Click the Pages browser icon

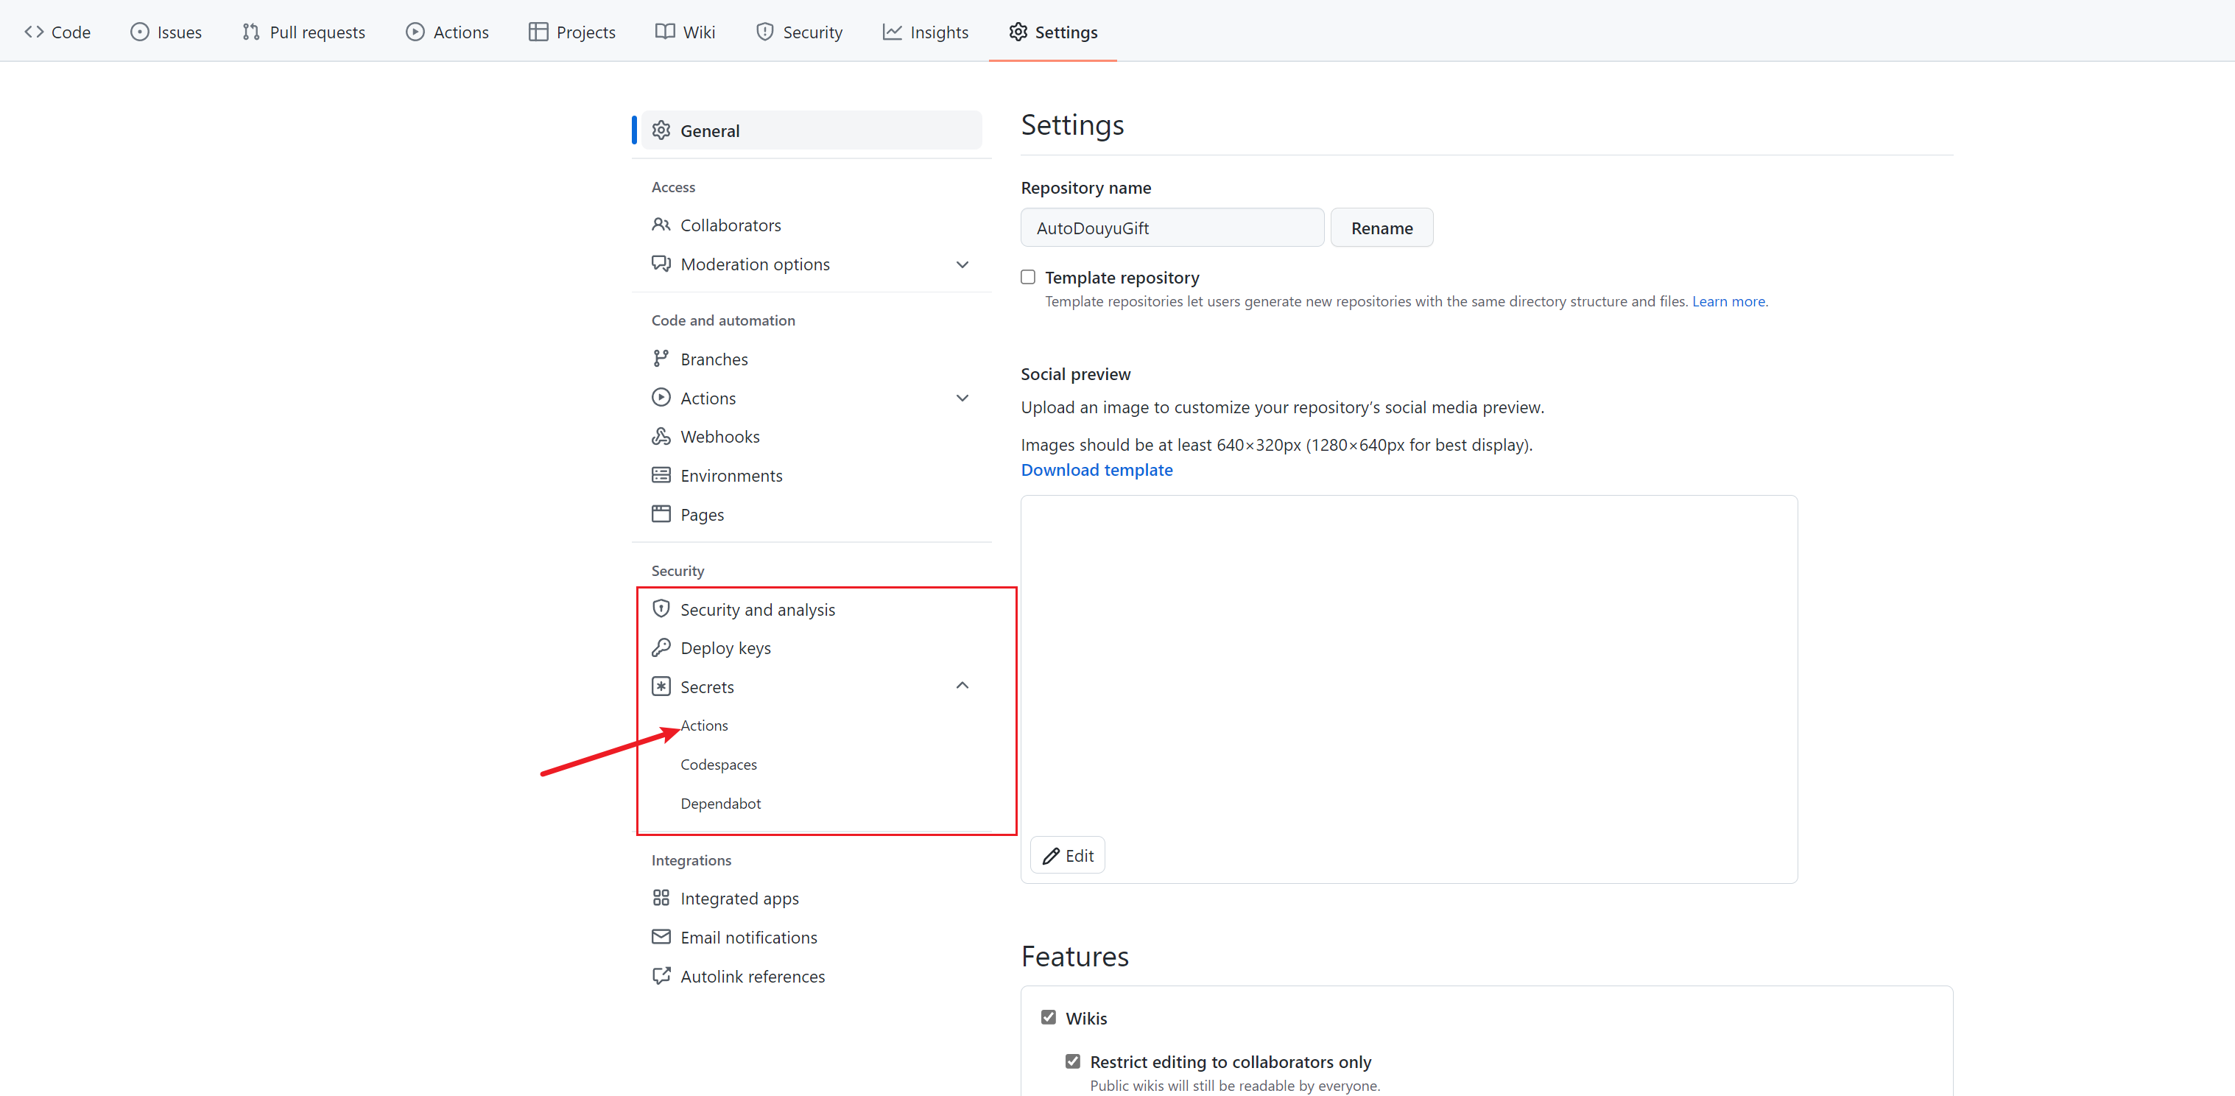(661, 513)
